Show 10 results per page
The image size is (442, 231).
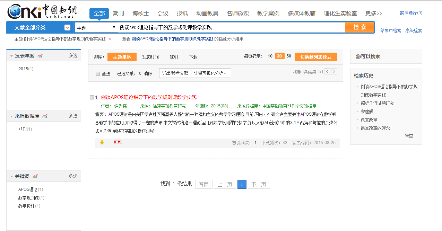coord(270,56)
